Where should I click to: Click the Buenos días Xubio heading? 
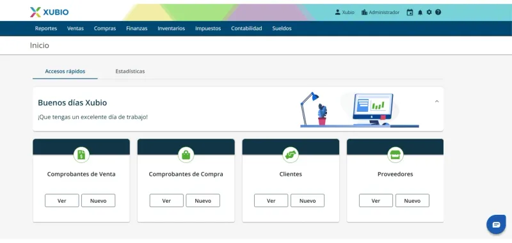72,103
